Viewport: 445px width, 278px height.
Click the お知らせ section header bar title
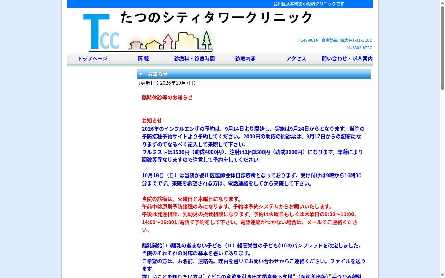coord(157,74)
